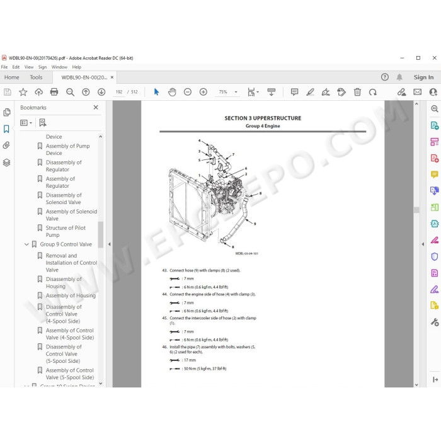Open the Help menu
The width and height of the screenshot is (441, 441).
point(76,67)
